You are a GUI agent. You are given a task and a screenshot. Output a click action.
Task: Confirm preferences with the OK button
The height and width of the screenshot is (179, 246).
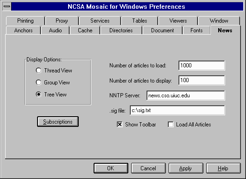click(111, 168)
